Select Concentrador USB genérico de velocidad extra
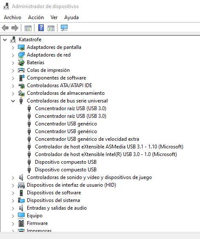 (x=87, y=139)
